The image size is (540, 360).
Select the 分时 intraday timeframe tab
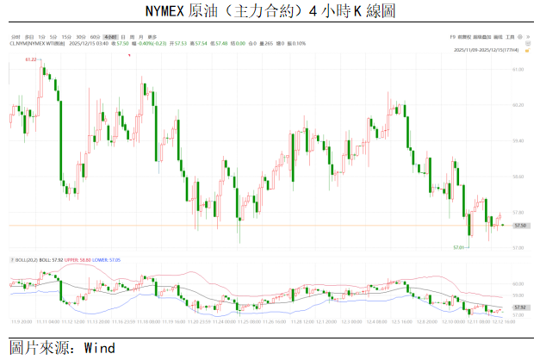point(15,37)
